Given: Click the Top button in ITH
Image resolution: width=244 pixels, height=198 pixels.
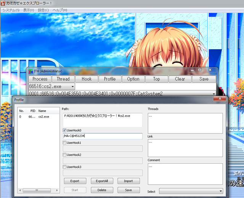Looking at the screenshot, I should coord(157,79).
